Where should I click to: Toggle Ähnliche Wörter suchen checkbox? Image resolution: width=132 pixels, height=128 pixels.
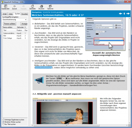pos(3,122)
